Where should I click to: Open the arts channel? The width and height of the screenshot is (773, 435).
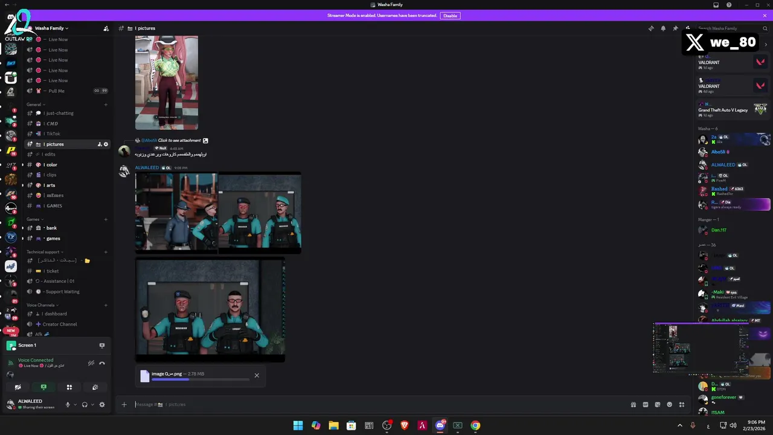coord(67,185)
